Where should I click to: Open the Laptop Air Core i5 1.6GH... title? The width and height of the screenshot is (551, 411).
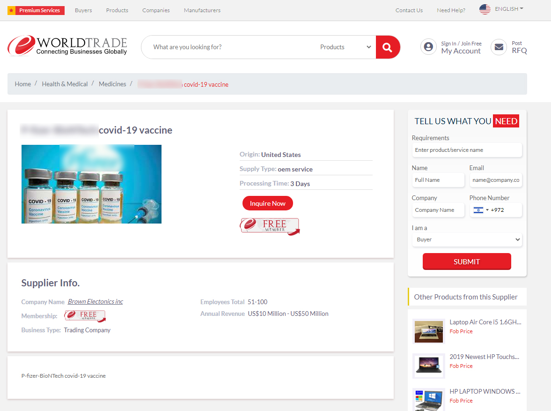[485, 322]
